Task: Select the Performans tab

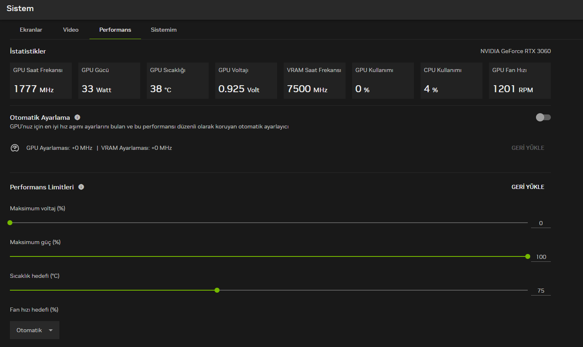Action: click(x=115, y=30)
